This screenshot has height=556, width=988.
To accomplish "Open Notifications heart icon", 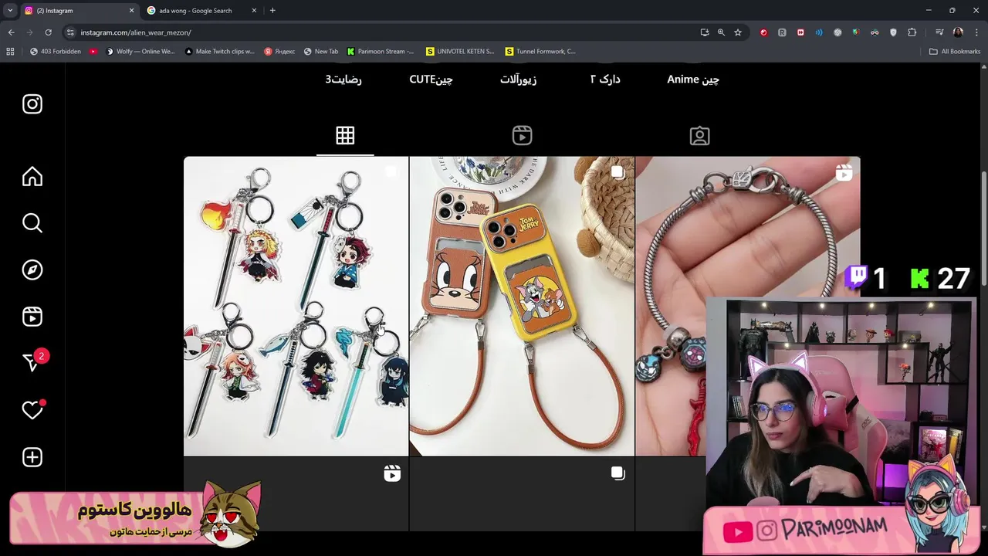I will pyautogui.click(x=32, y=410).
